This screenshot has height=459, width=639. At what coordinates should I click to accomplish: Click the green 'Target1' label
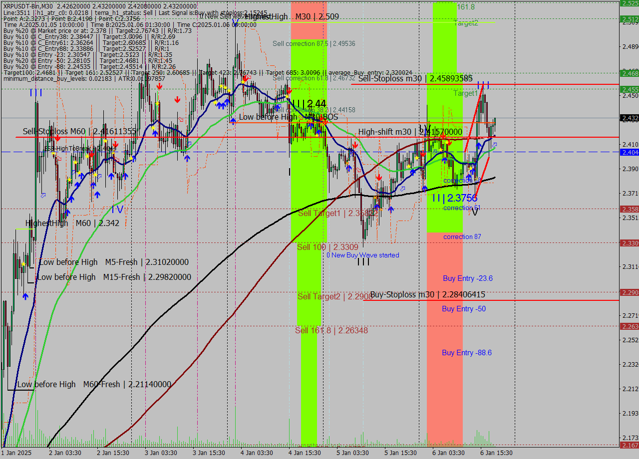[466, 93]
